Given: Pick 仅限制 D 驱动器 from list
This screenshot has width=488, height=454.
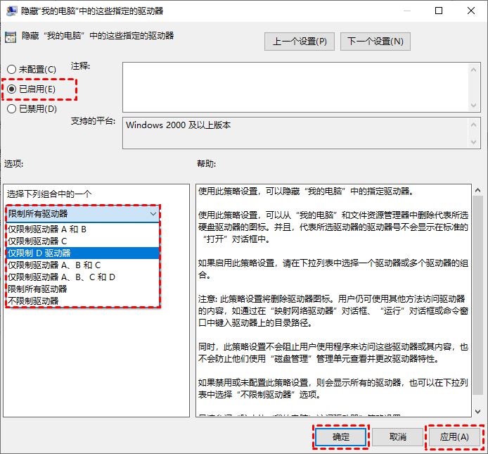Looking at the screenshot, I should point(39,253).
